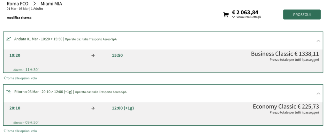Viewport: 327px width, 134px height.
Task: Click the arrow icon between 20:10 and 12:00
Action: (93, 108)
